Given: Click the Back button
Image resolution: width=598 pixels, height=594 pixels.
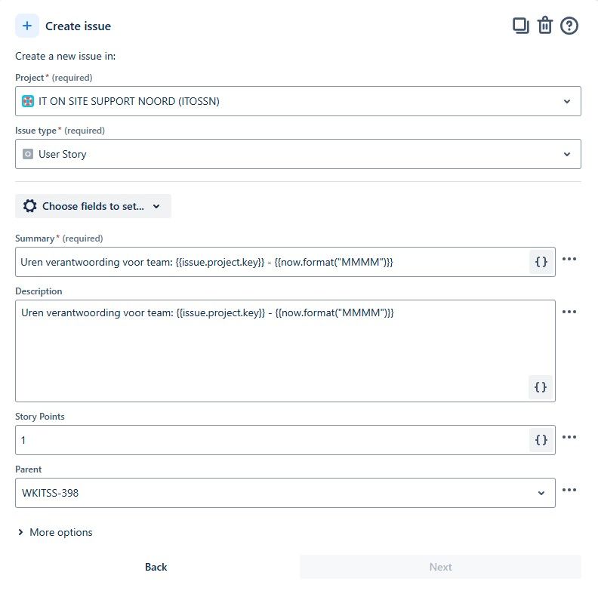Looking at the screenshot, I should click(156, 567).
